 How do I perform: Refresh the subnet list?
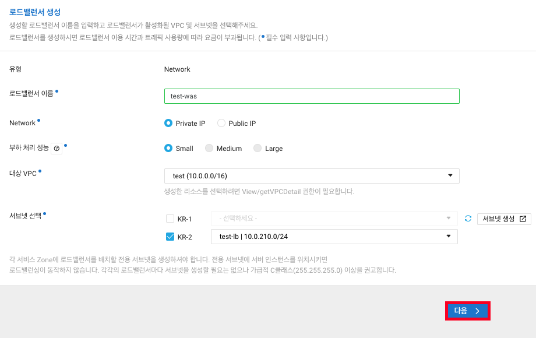point(468,219)
